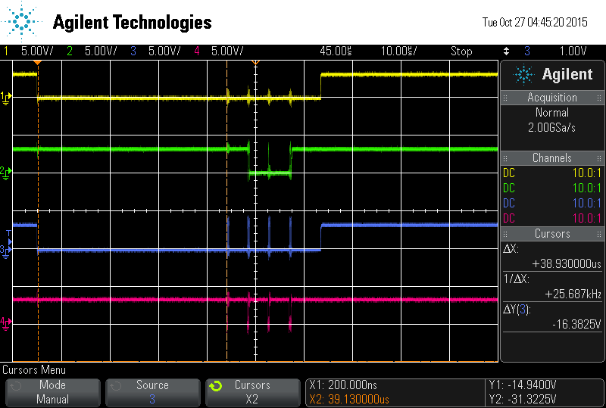Select channel 1 ground marker on left edge
The width and height of the screenshot is (606, 408).
tap(6, 98)
